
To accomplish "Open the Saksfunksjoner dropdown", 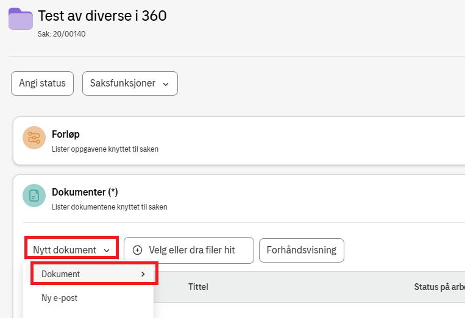I will 130,83.
